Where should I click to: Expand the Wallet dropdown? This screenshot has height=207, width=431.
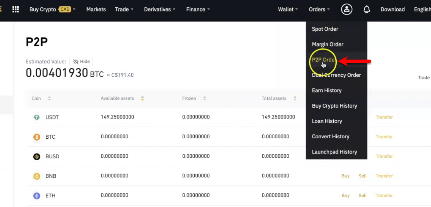[x=288, y=9]
